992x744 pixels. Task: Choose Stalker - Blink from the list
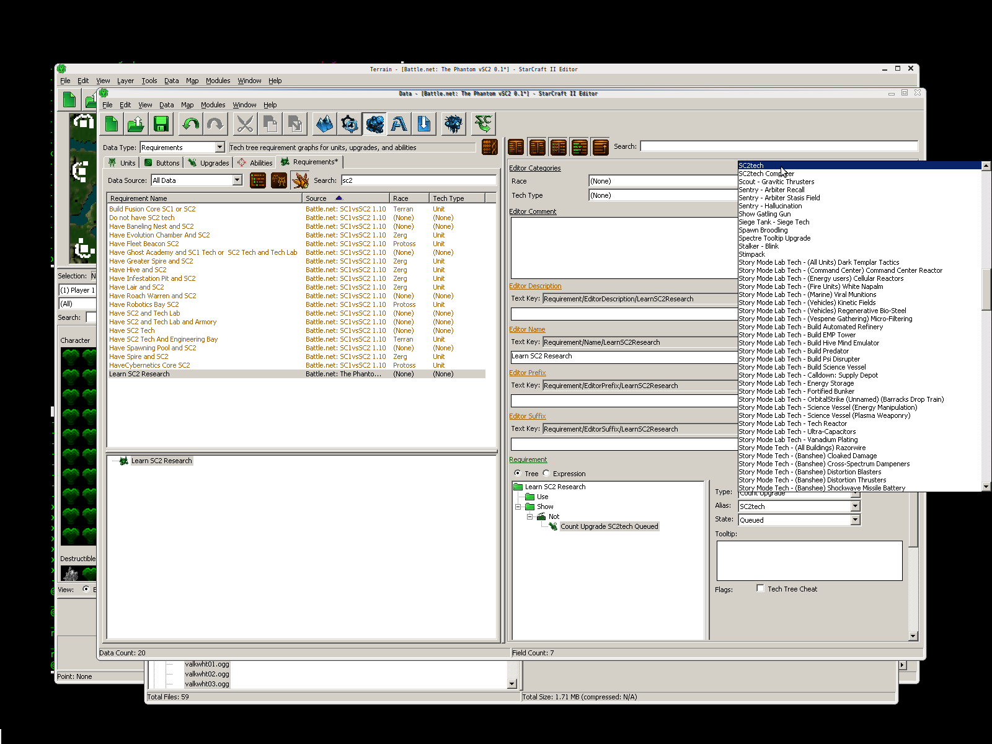click(758, 246)
